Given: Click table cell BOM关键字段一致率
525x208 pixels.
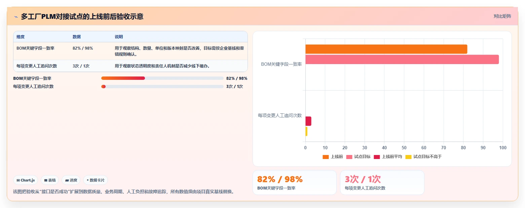Looking at the screenshot, I should click(35, 48).
